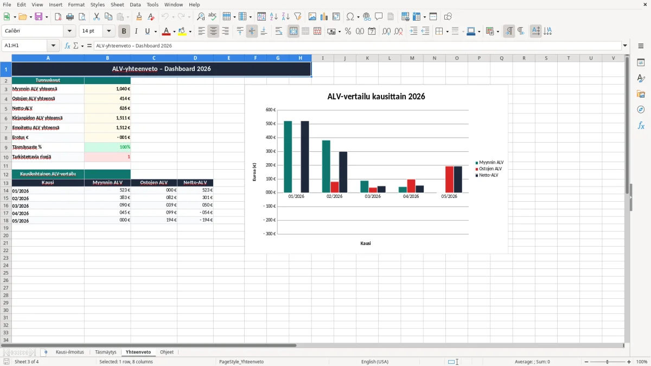This screenshot has height=366, width=651.
Task: Open the Sheet menu
Action: 117,4
